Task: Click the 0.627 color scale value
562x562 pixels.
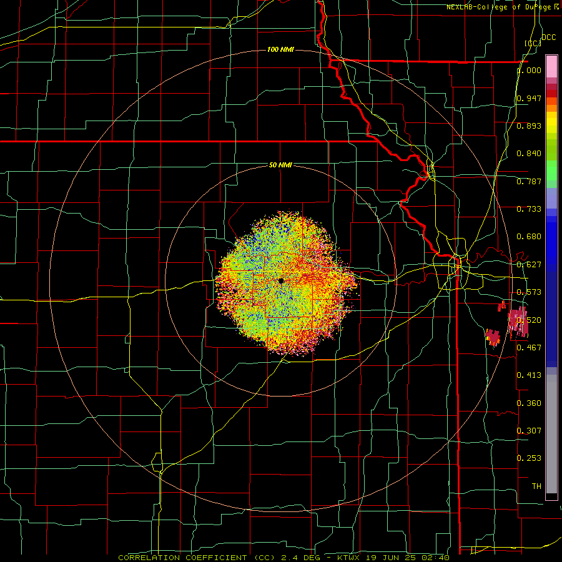Action: point(529,265)
